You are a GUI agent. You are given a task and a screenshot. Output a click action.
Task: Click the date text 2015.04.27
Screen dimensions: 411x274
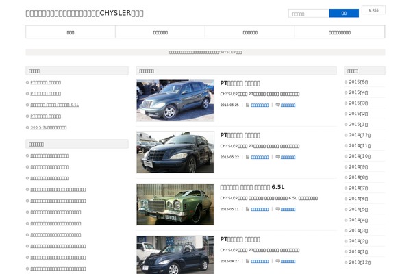point(229,262)
